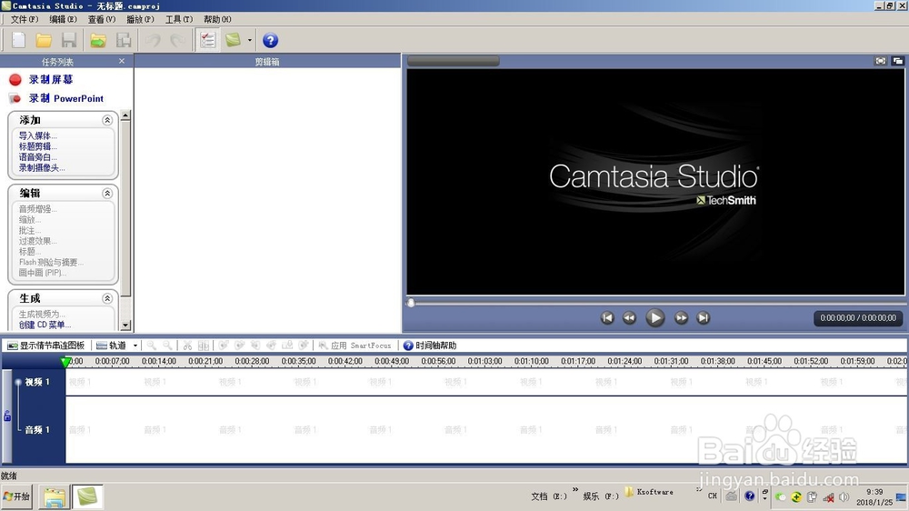The height and width of the screenshot is (511, 909).
Task: Select the 音频 1 track label
Action: (x=37, y=430)
